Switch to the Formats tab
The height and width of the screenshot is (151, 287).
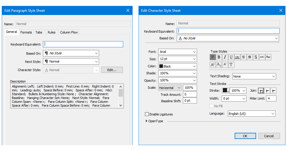26,32
